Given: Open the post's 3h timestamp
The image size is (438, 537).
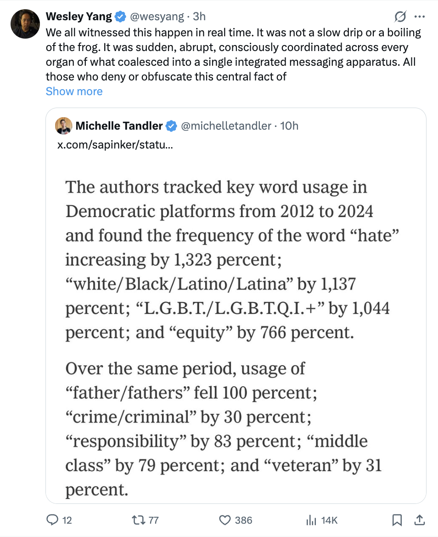Looking at the screenshot, I should pos(199,17).
